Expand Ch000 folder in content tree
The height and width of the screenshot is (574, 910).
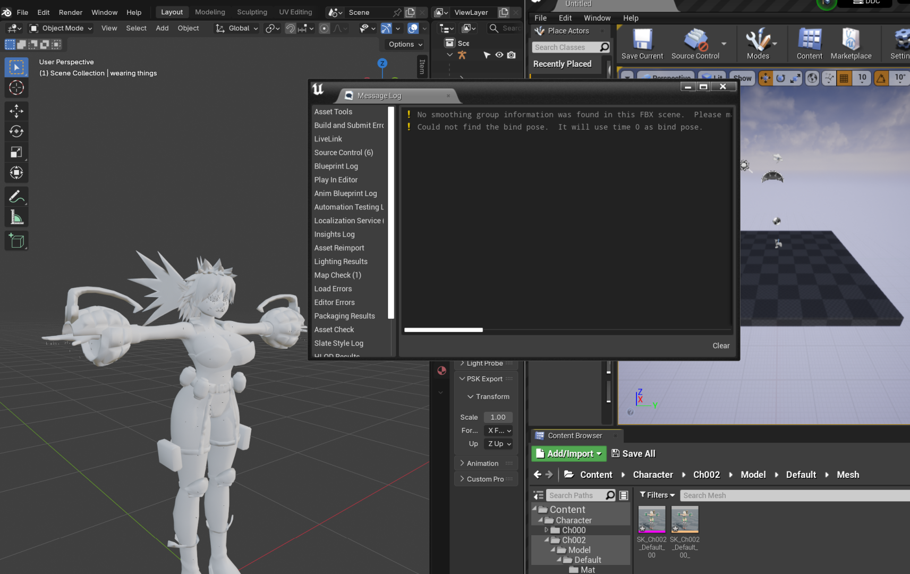coord(546,530)
